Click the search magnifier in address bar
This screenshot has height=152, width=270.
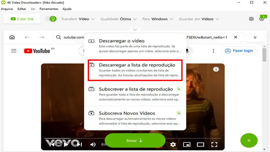(58, 37)
